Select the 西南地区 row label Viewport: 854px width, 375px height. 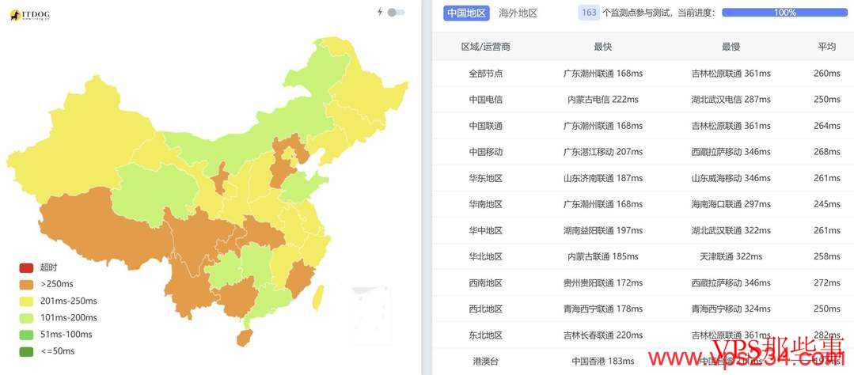(x=485, y=282)
